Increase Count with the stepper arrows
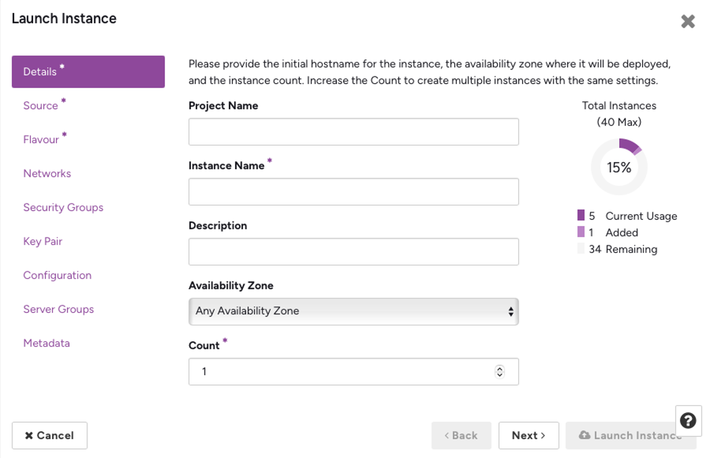 (x=500, y=368)
